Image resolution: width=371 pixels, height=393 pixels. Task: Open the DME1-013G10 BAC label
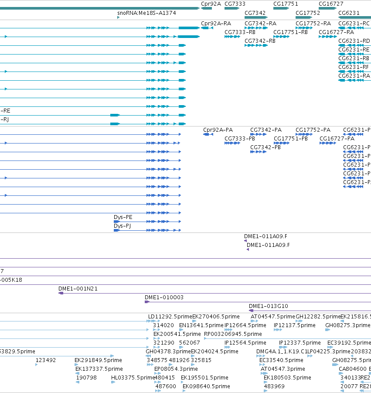coord(268,306)
